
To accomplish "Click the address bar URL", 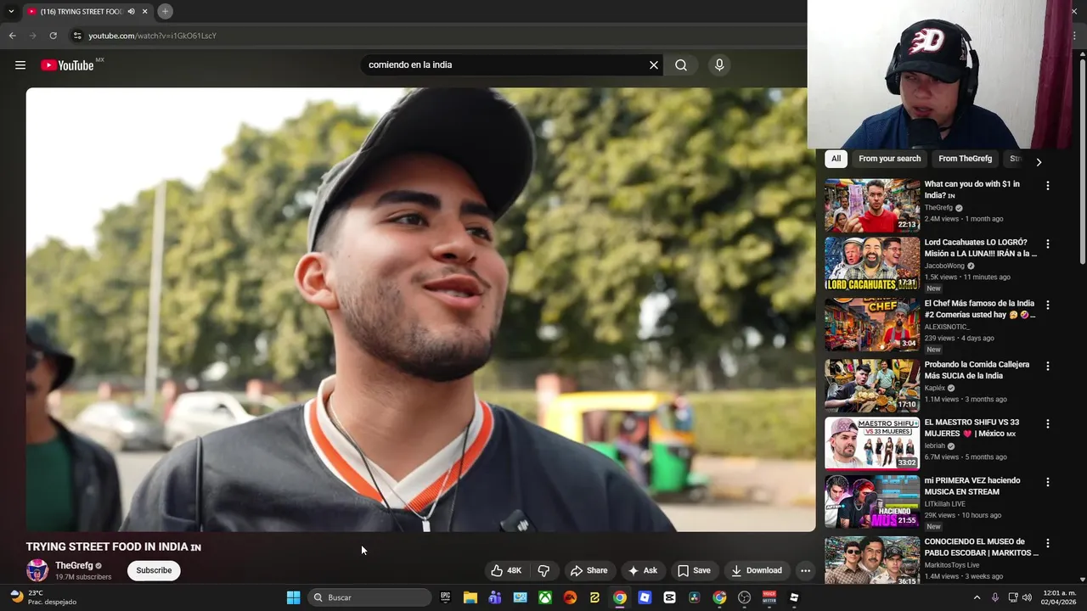I will click(x=153, y=36).
